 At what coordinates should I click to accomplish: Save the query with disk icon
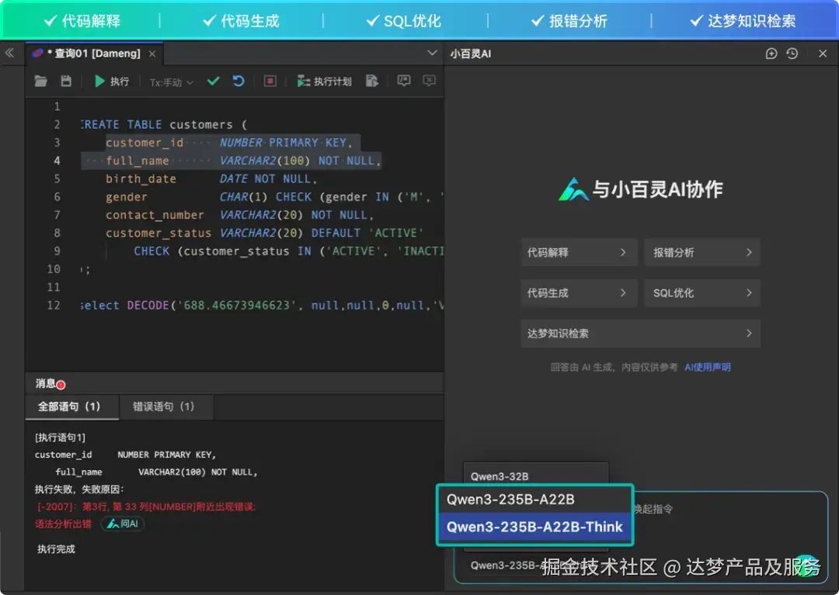point(66,81)
